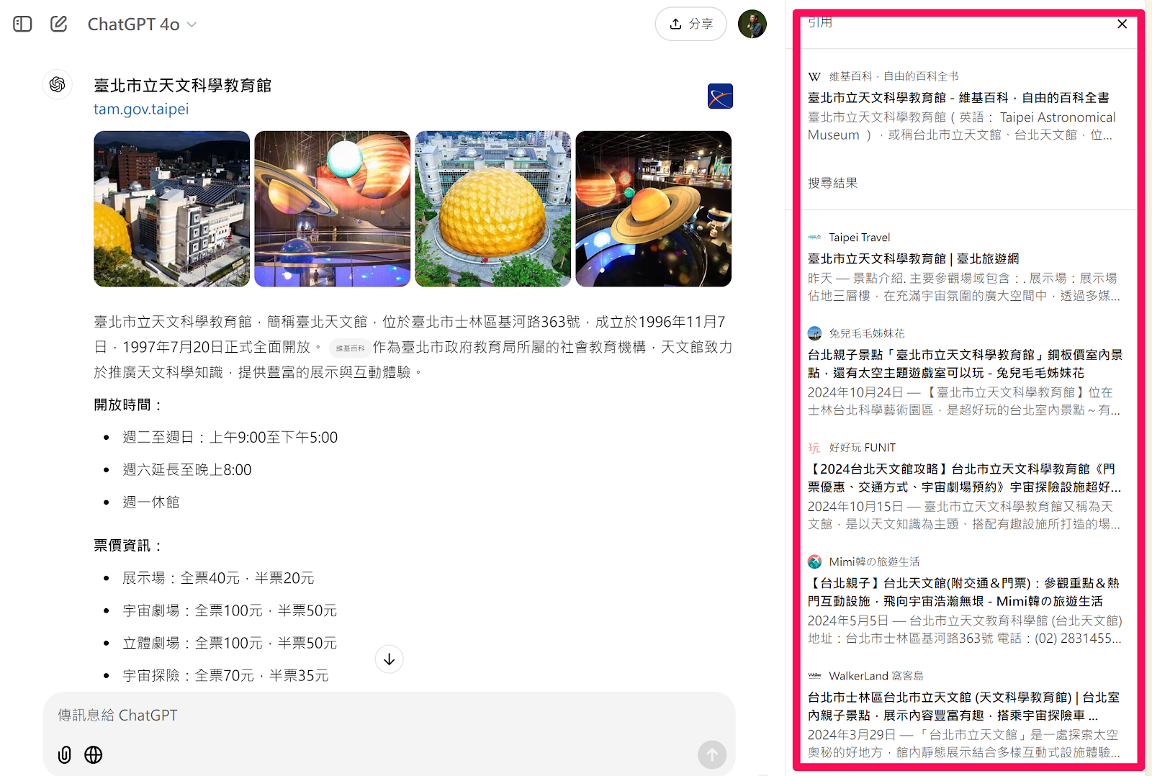Click the 立體劇場：全票100元 list item
Image resolution: width=1152 pixels, height=776 pixels.
230,643
